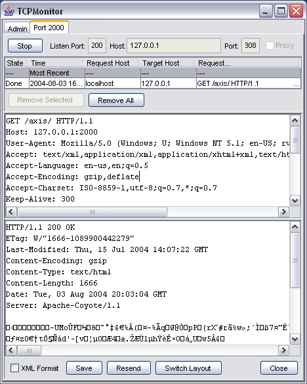Click response pane scroll right arrow
307x384 pixels.
283,351
